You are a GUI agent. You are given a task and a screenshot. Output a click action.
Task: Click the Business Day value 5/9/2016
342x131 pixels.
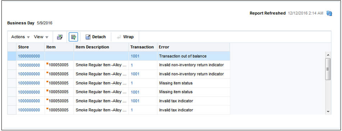coord(45,23)
